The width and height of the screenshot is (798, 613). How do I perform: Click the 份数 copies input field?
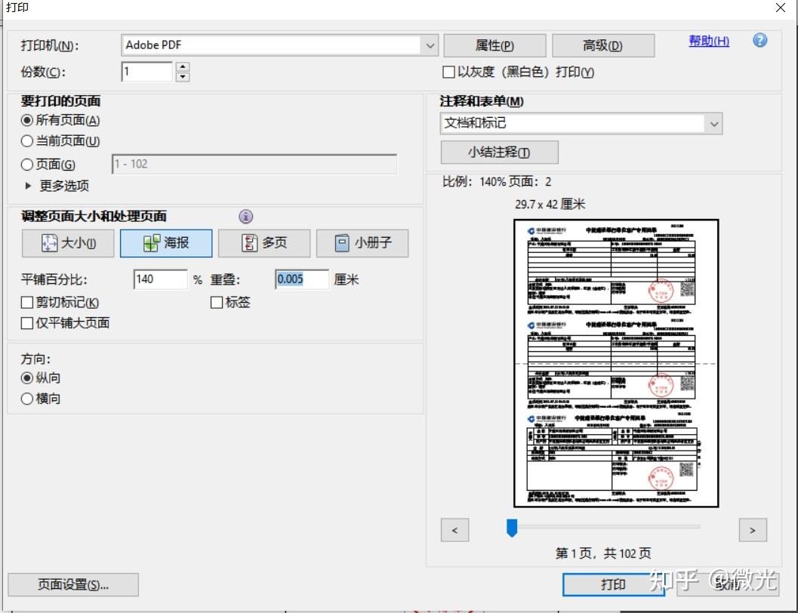point(147,72)
